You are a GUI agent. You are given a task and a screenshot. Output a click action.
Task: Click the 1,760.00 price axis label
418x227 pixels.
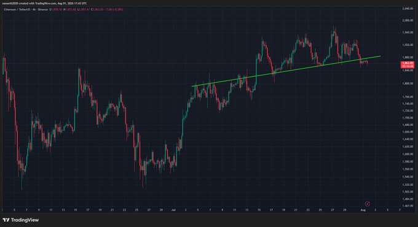pyautogui.click(x=408, y=97)
